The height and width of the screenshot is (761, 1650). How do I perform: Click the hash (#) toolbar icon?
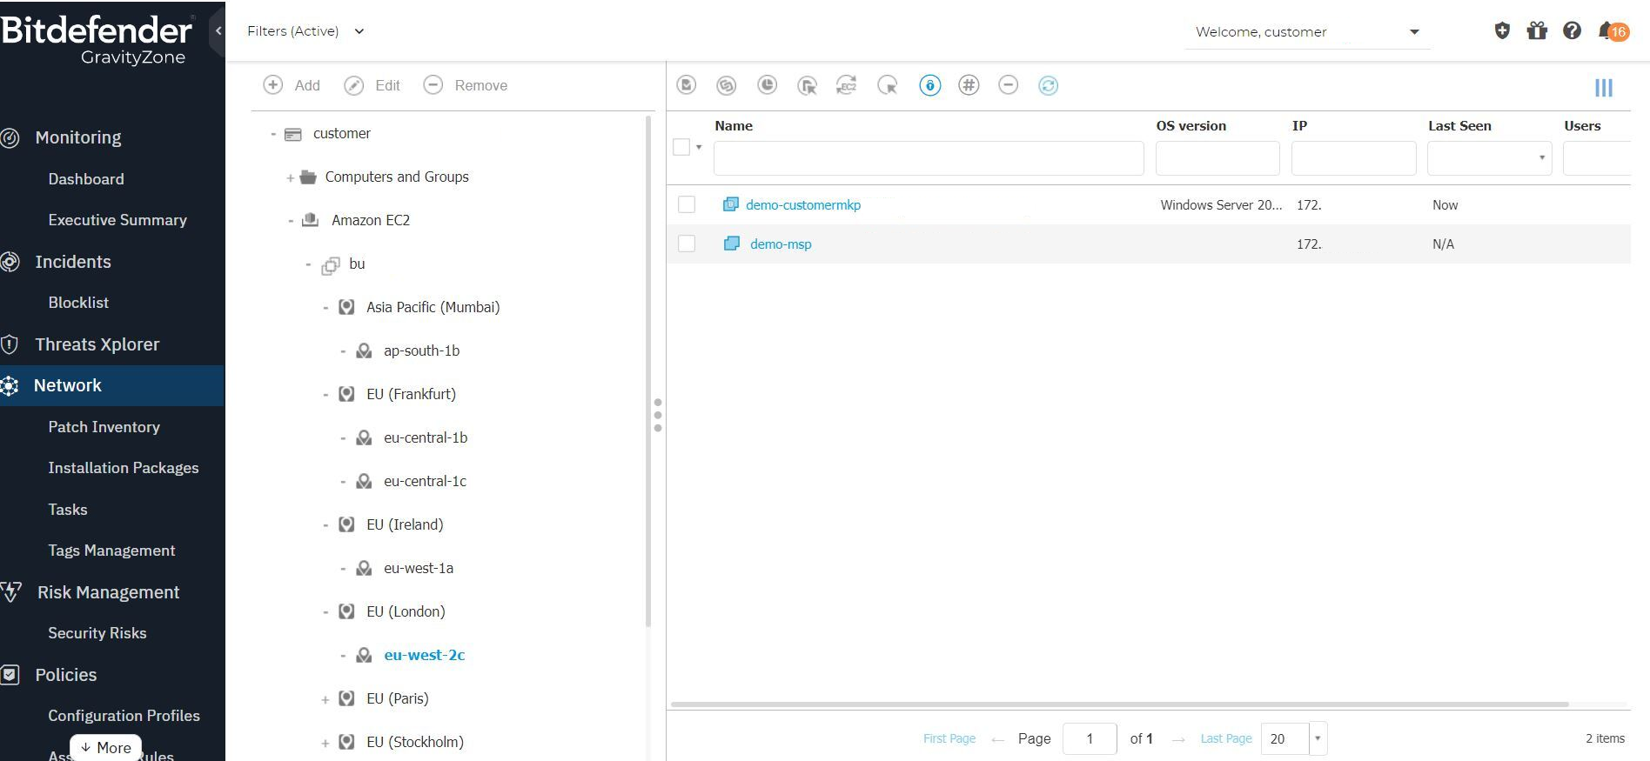click(x=969, y=85)
